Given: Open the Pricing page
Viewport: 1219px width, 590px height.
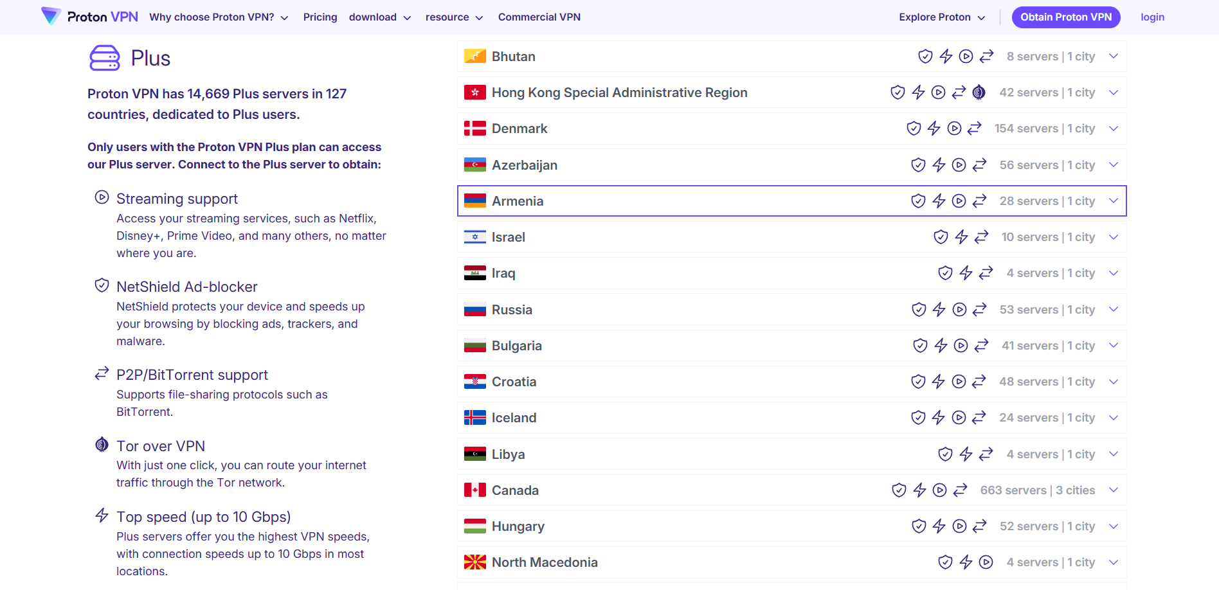Looking at the screenshot, I should (x=320, y=17).
